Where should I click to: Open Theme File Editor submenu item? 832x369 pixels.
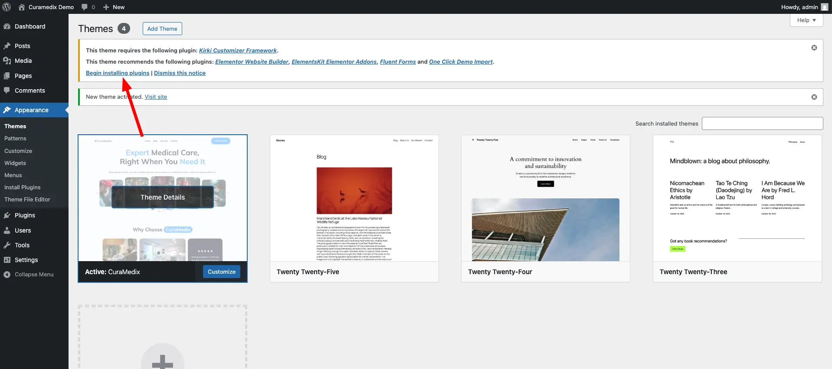[27, 199]
